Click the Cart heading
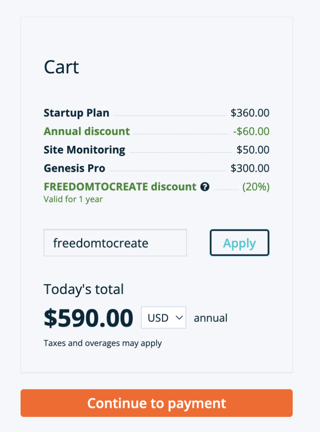The image size is (320, 432). click(61, 67)
